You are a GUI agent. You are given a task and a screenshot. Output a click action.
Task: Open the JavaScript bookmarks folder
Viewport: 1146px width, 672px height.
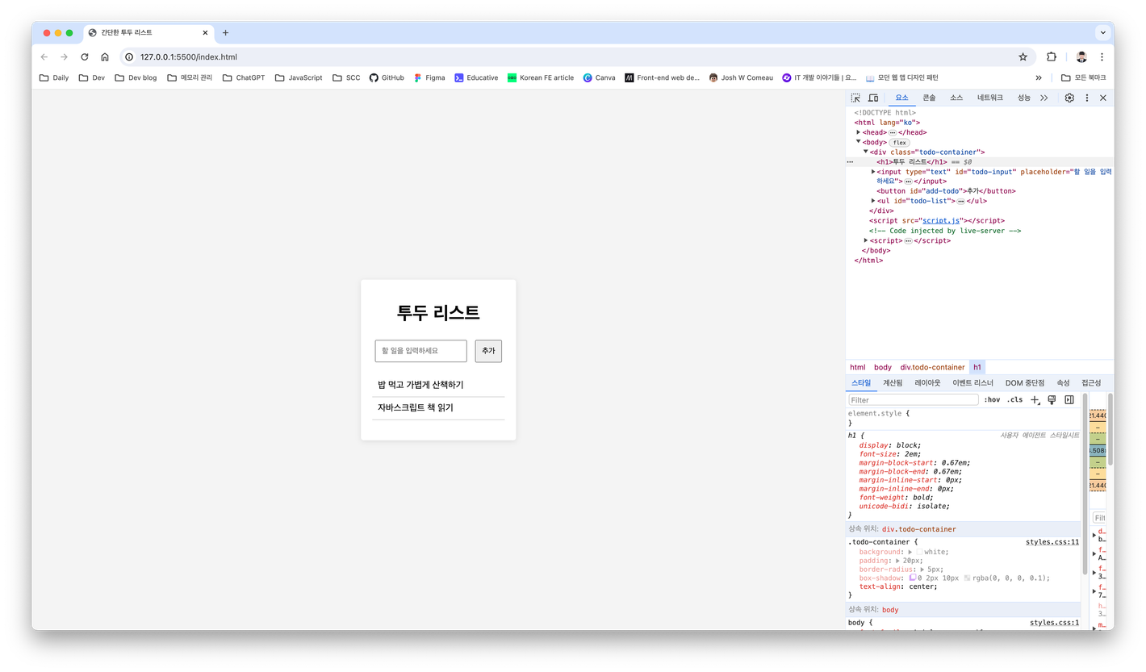[299, 78]
